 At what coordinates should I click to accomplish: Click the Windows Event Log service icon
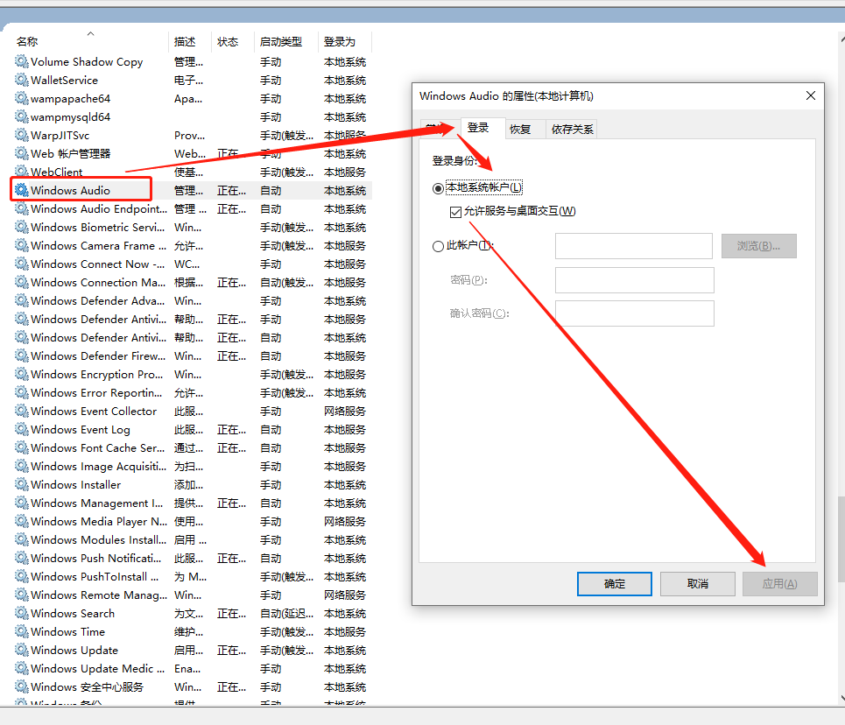(x=21, y=429)
